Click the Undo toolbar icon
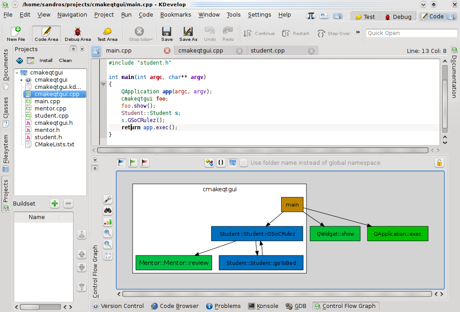The height and width of the screenshot is (312, 460). pos(209,34)
